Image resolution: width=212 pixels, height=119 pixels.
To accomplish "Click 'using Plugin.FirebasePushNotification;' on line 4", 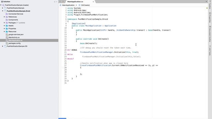I will click(87, 15).
